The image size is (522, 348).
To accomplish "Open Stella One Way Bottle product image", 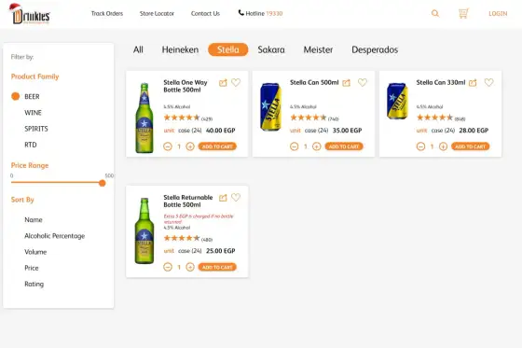I will point(144,118).
